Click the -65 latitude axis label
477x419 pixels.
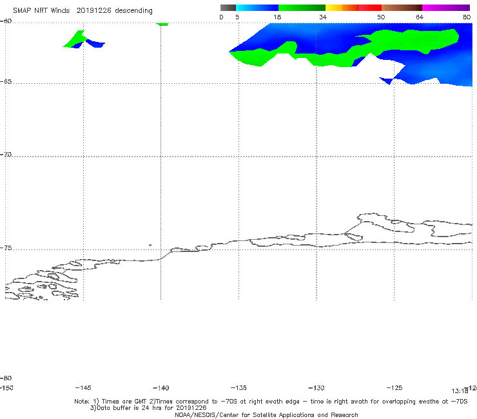coord(6,82)
